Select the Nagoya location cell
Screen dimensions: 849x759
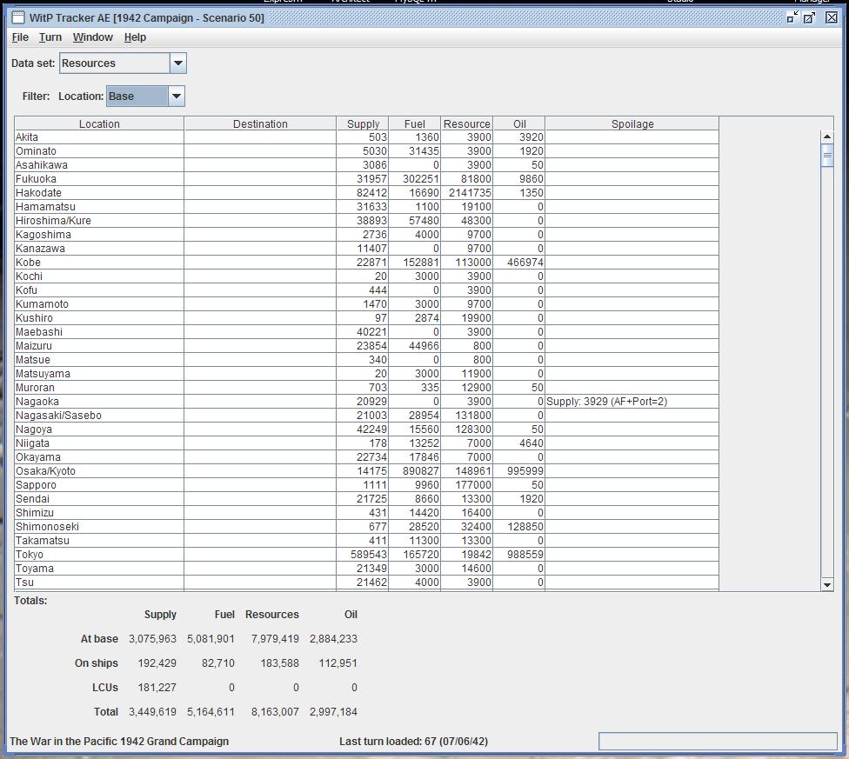click(x=99, y=429)
